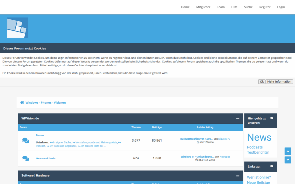
Task: Open the large News link in sidebar
Action: pyautogui.click(x=259, y=137)
